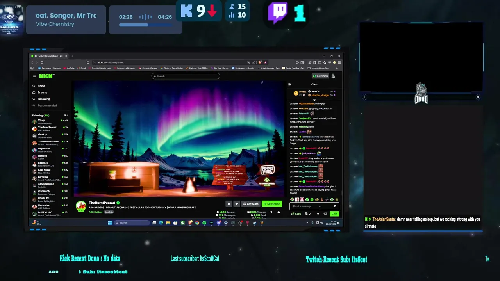Click the Subscribe button
The width and height of the screenshot is (500, 281).
272,204
